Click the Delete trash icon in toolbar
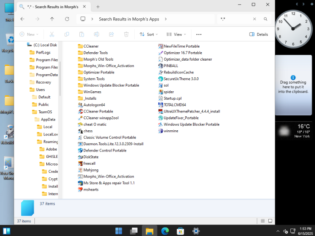 (126, 34)
